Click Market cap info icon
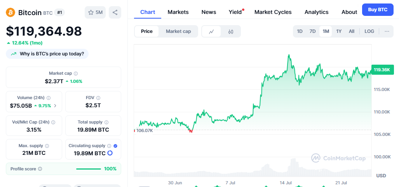Screen dimensions: 399x187 [x=76, y=74]
